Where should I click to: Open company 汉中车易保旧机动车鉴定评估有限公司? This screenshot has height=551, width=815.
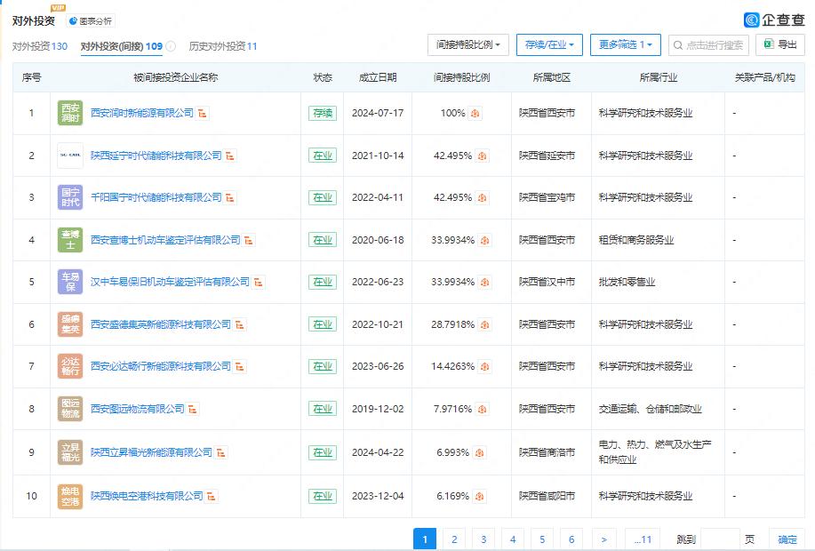(170, 282)
